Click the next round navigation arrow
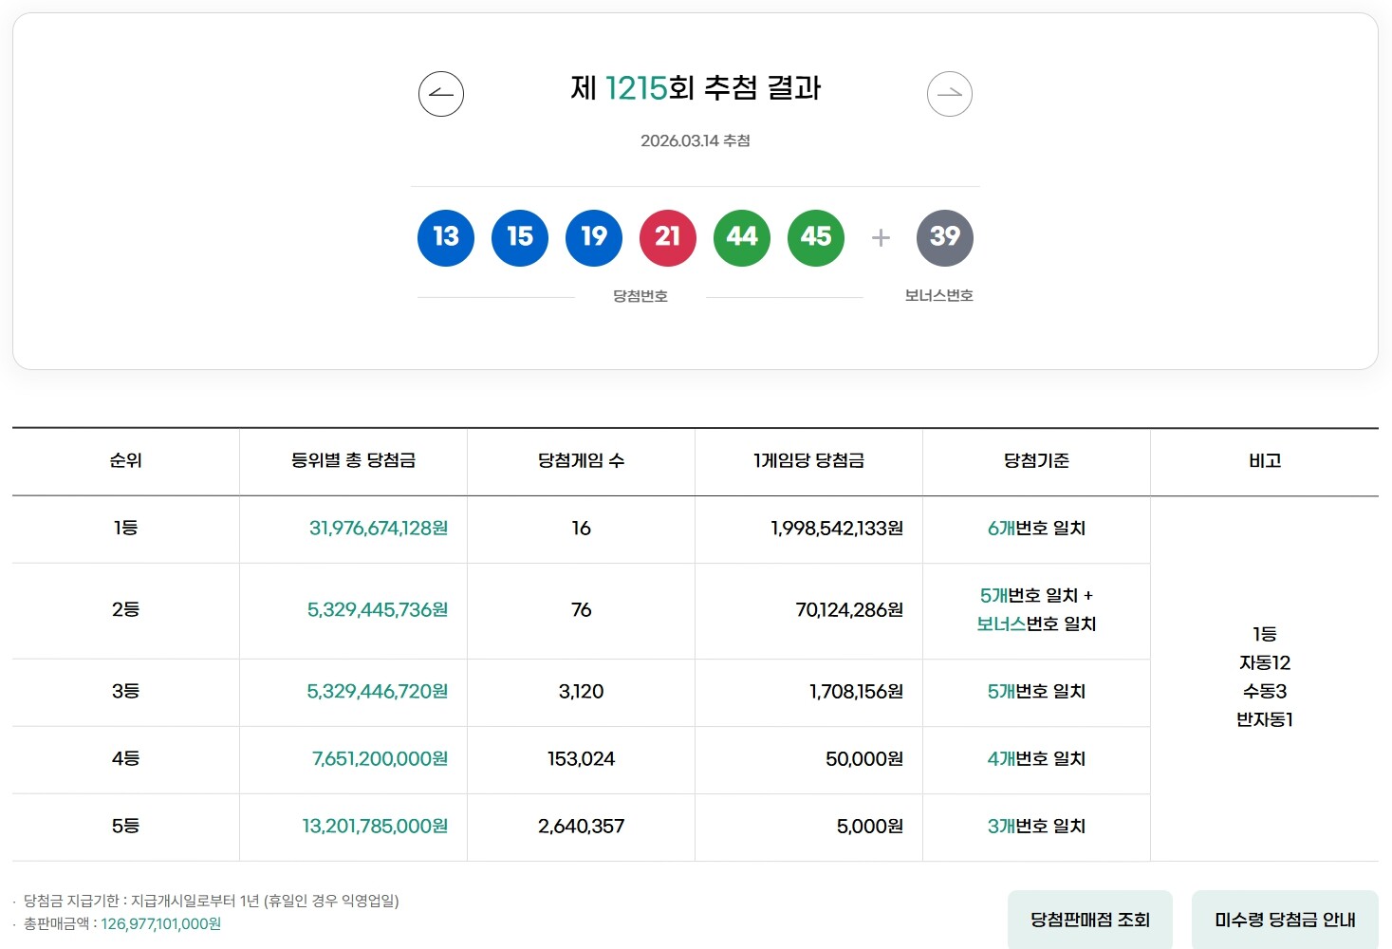This screenshot has width=1392, height=949. (950, 93)
